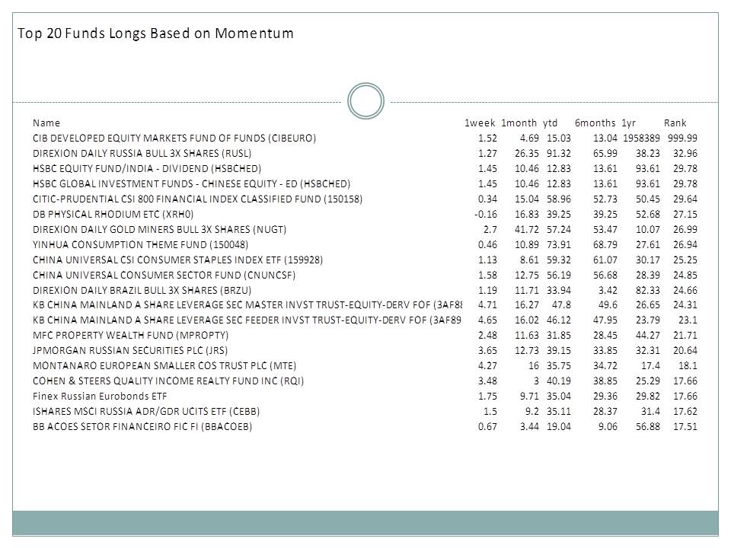Click the 999.99 rank value
The image size is (731, 548).
coord(682,138)
